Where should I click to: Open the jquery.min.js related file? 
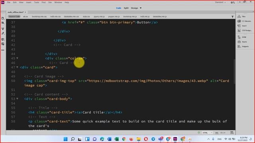(99, 17)
